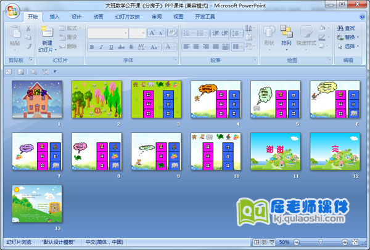Click the Find button
The height and width of the screenshot is (250, 370).
click(x=346, y=28)
